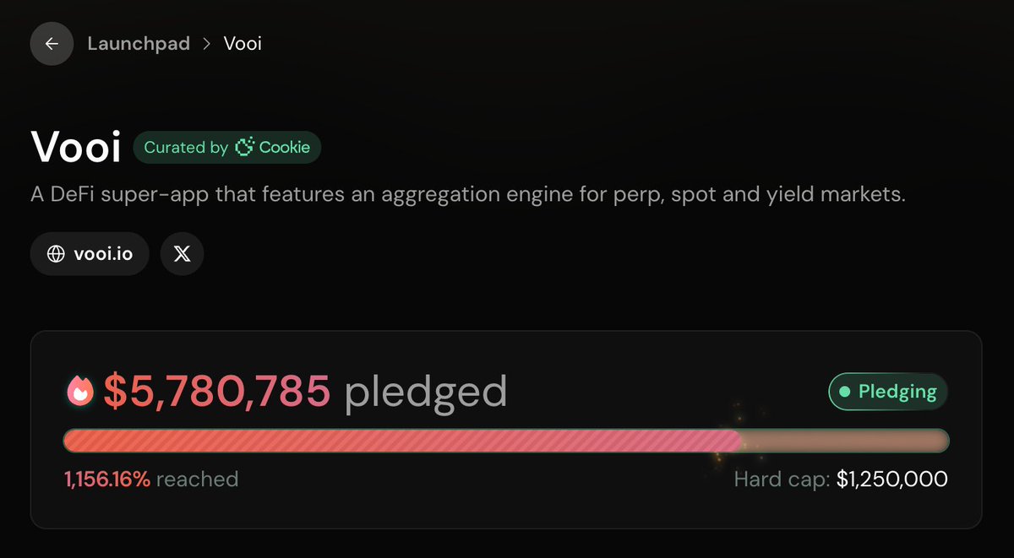Click the $5,780,785 pledged amount

point(216,391)
